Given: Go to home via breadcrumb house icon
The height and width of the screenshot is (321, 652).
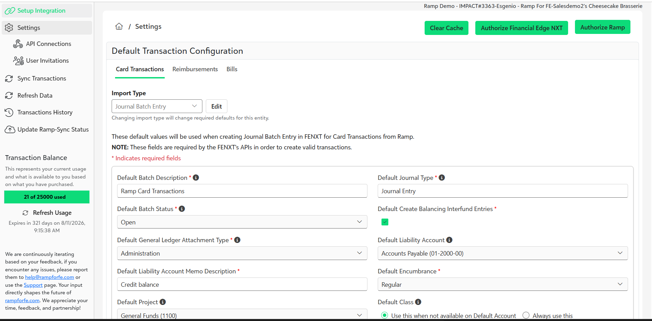Looking at the screenshot, I should 119,26.
